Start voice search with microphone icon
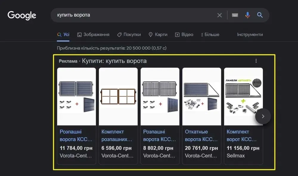 (x=247, y=15)
